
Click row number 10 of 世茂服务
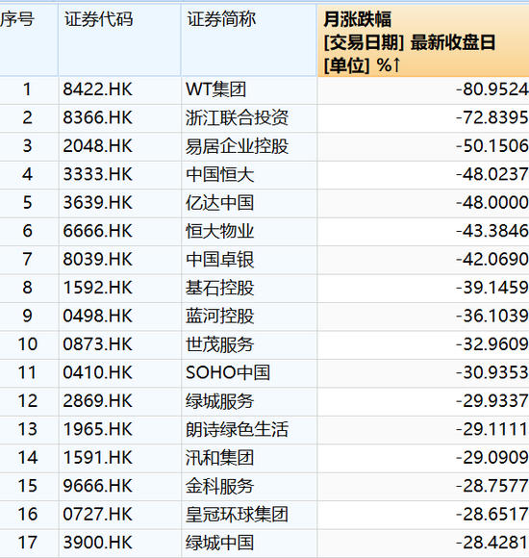coord(29,344)
